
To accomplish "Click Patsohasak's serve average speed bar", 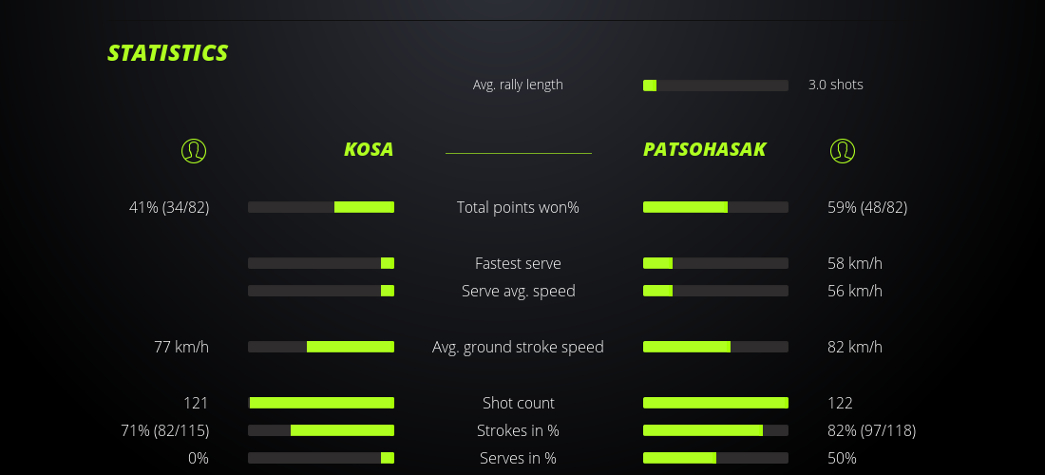I will tap(715, 291).
